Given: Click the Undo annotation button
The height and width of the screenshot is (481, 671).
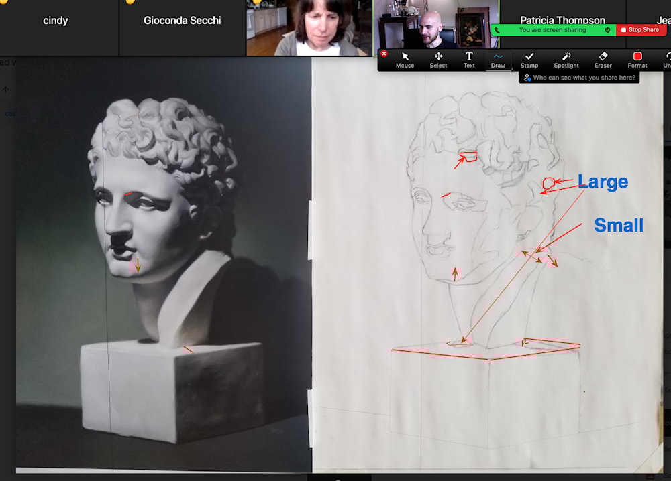Looking at the screenshot, I should 666,59.
